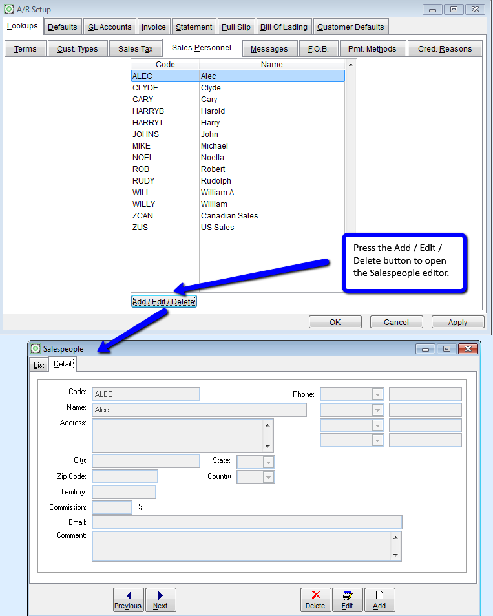Click the Edit record button
The width and height of the screenshot is (493, 616).
[348, 599]
